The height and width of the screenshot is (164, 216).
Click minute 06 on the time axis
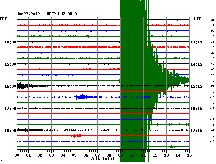[x=86, y=155]
